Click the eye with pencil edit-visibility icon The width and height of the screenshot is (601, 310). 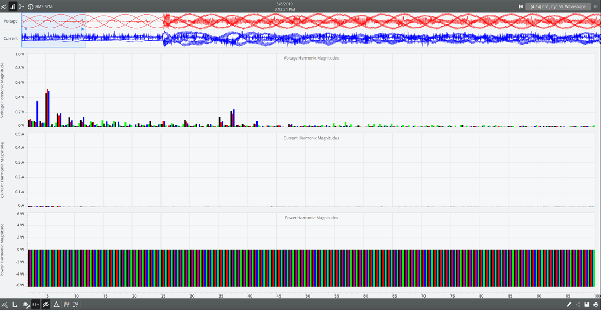tap(26, 304)
